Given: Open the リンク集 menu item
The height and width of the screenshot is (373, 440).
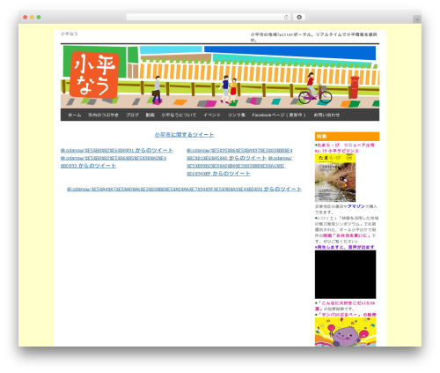Looking at the screenshot, I should coord(237,115).
